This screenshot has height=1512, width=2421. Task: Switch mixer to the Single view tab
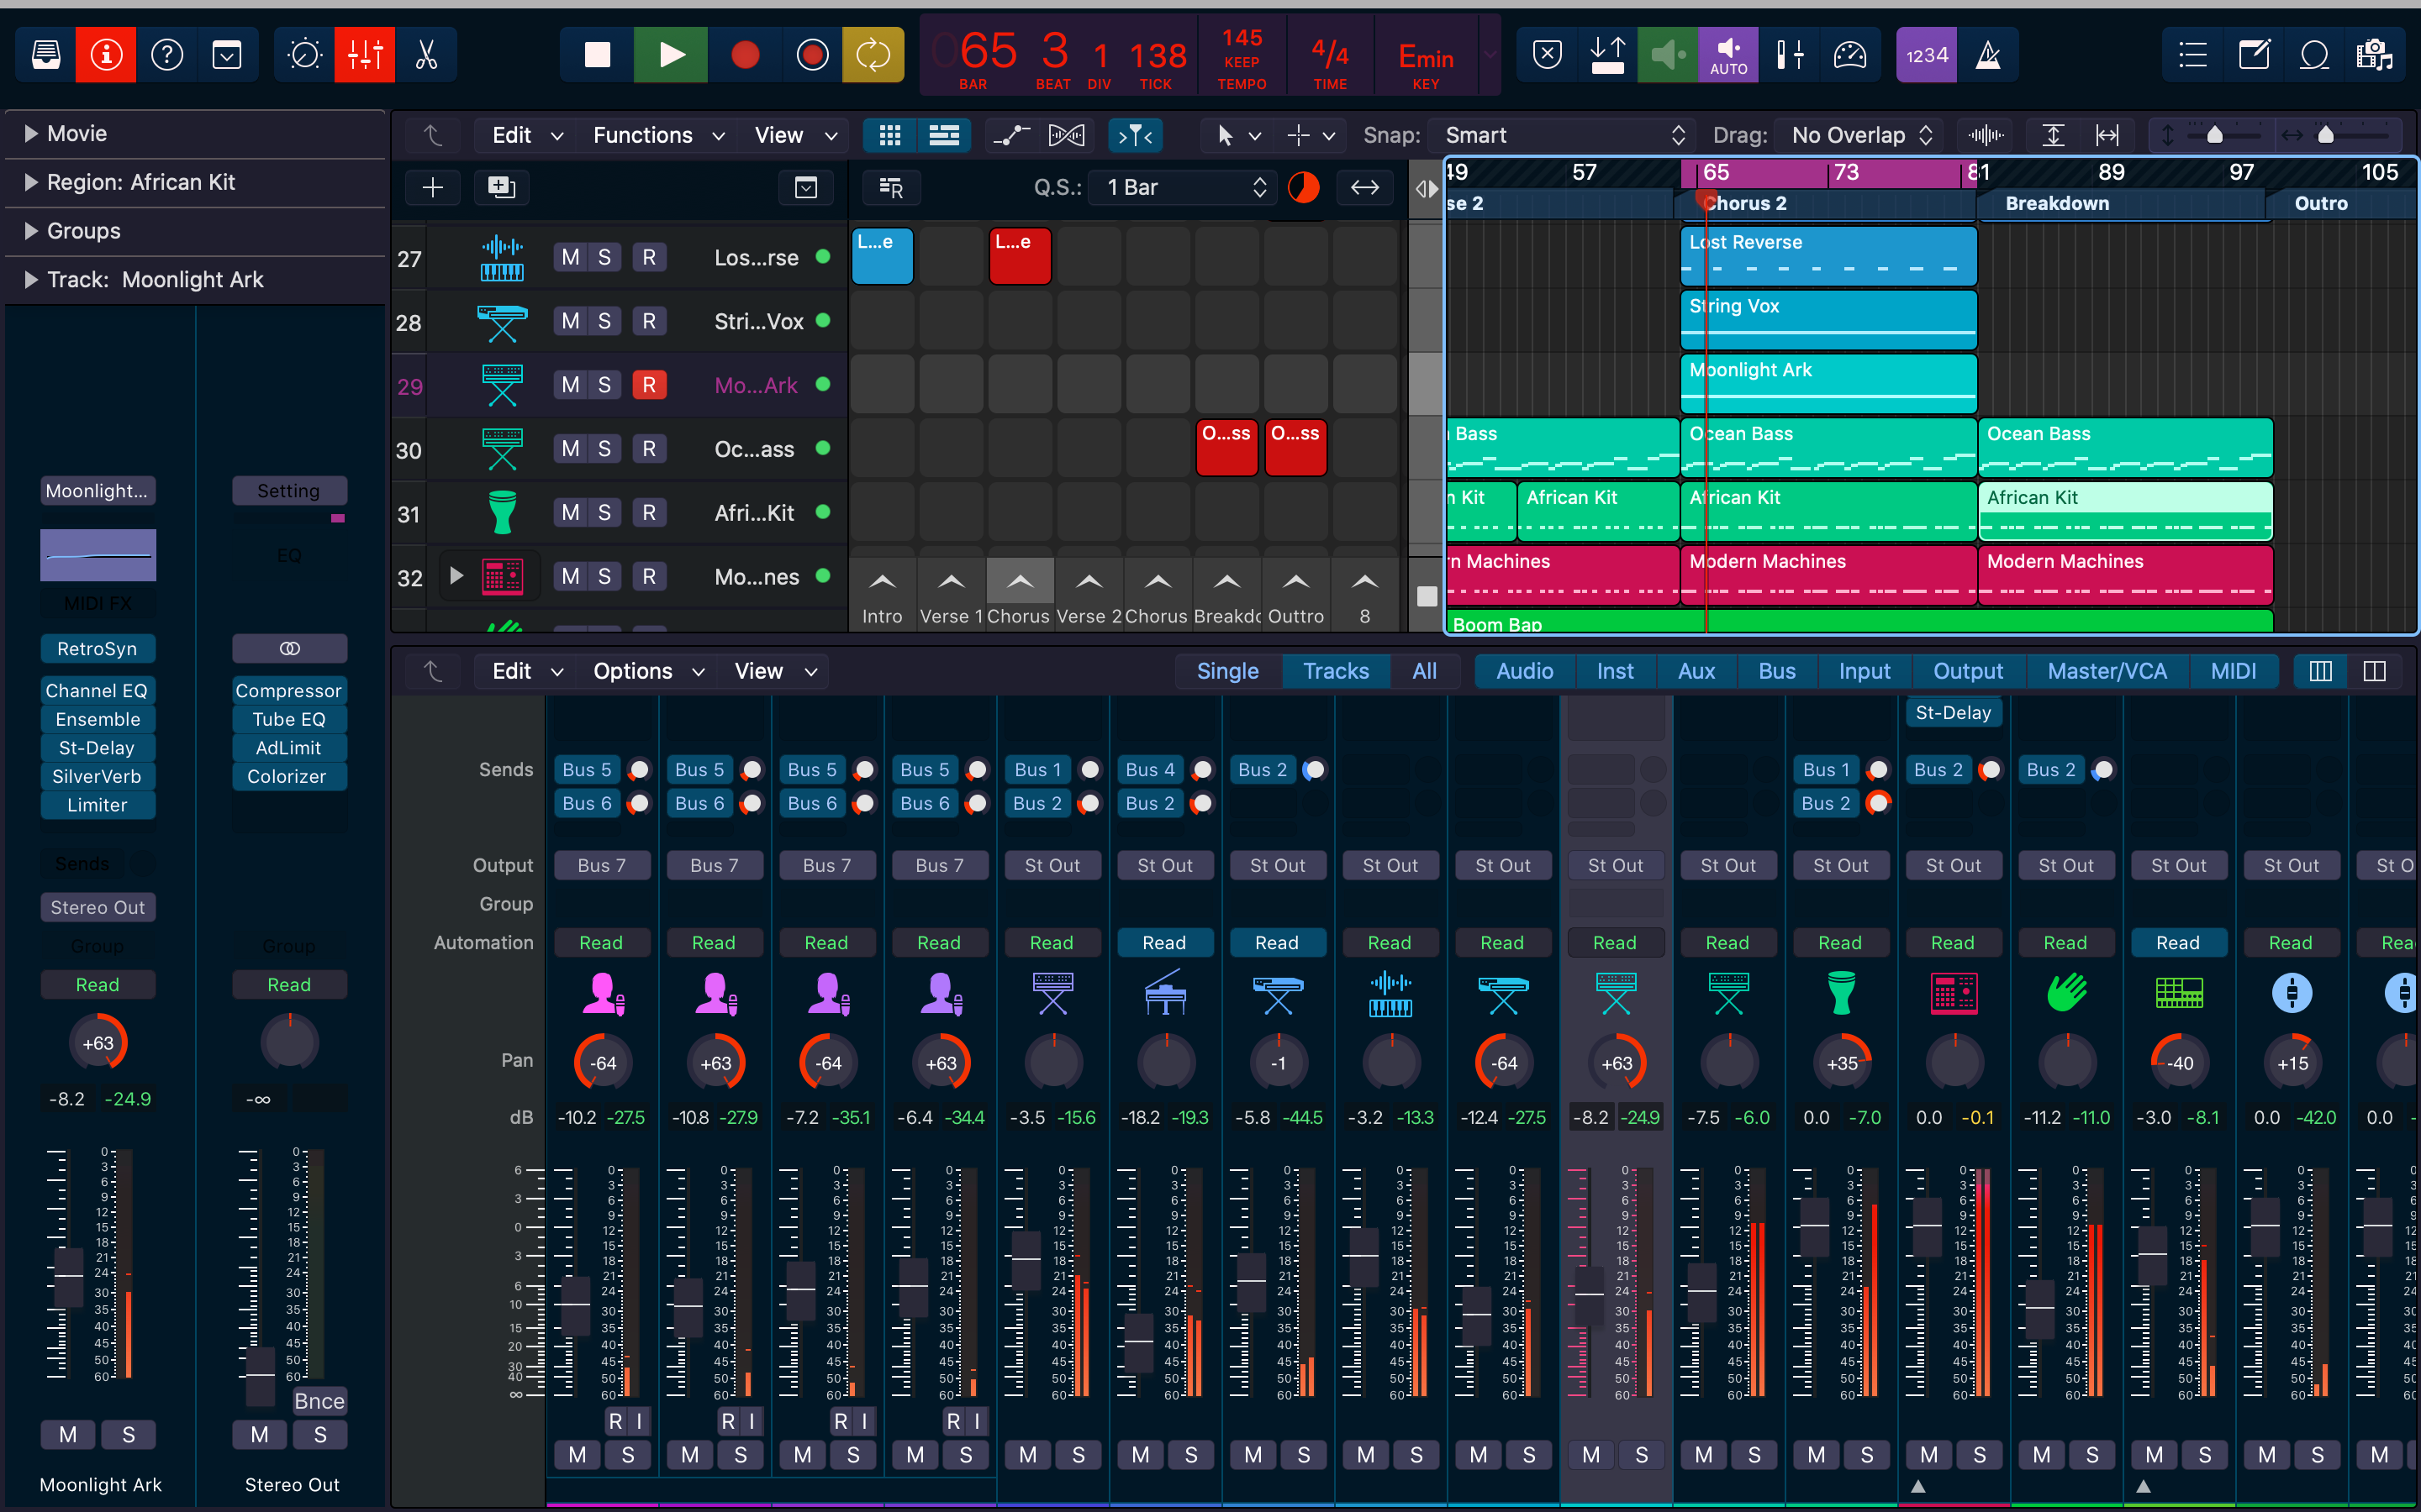tap(1226, 671)
